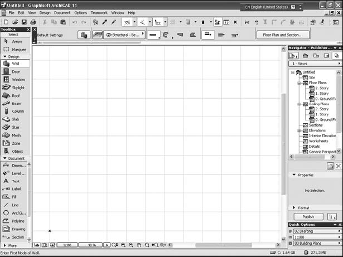Select the Zone tool
Image resolution: width=343 pixels, height=257 pixels.
point(15,143)
